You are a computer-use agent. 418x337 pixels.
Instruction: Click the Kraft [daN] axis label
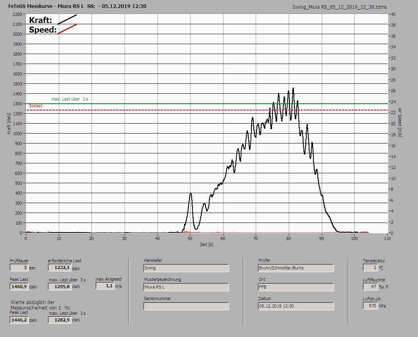(9, 123)
